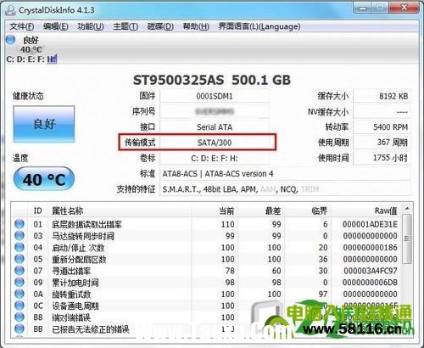Viewport: 424px width, 348px height.
Task: Open the 功能(U) menu
Action: pyautogui.click(x=91, y=26)
